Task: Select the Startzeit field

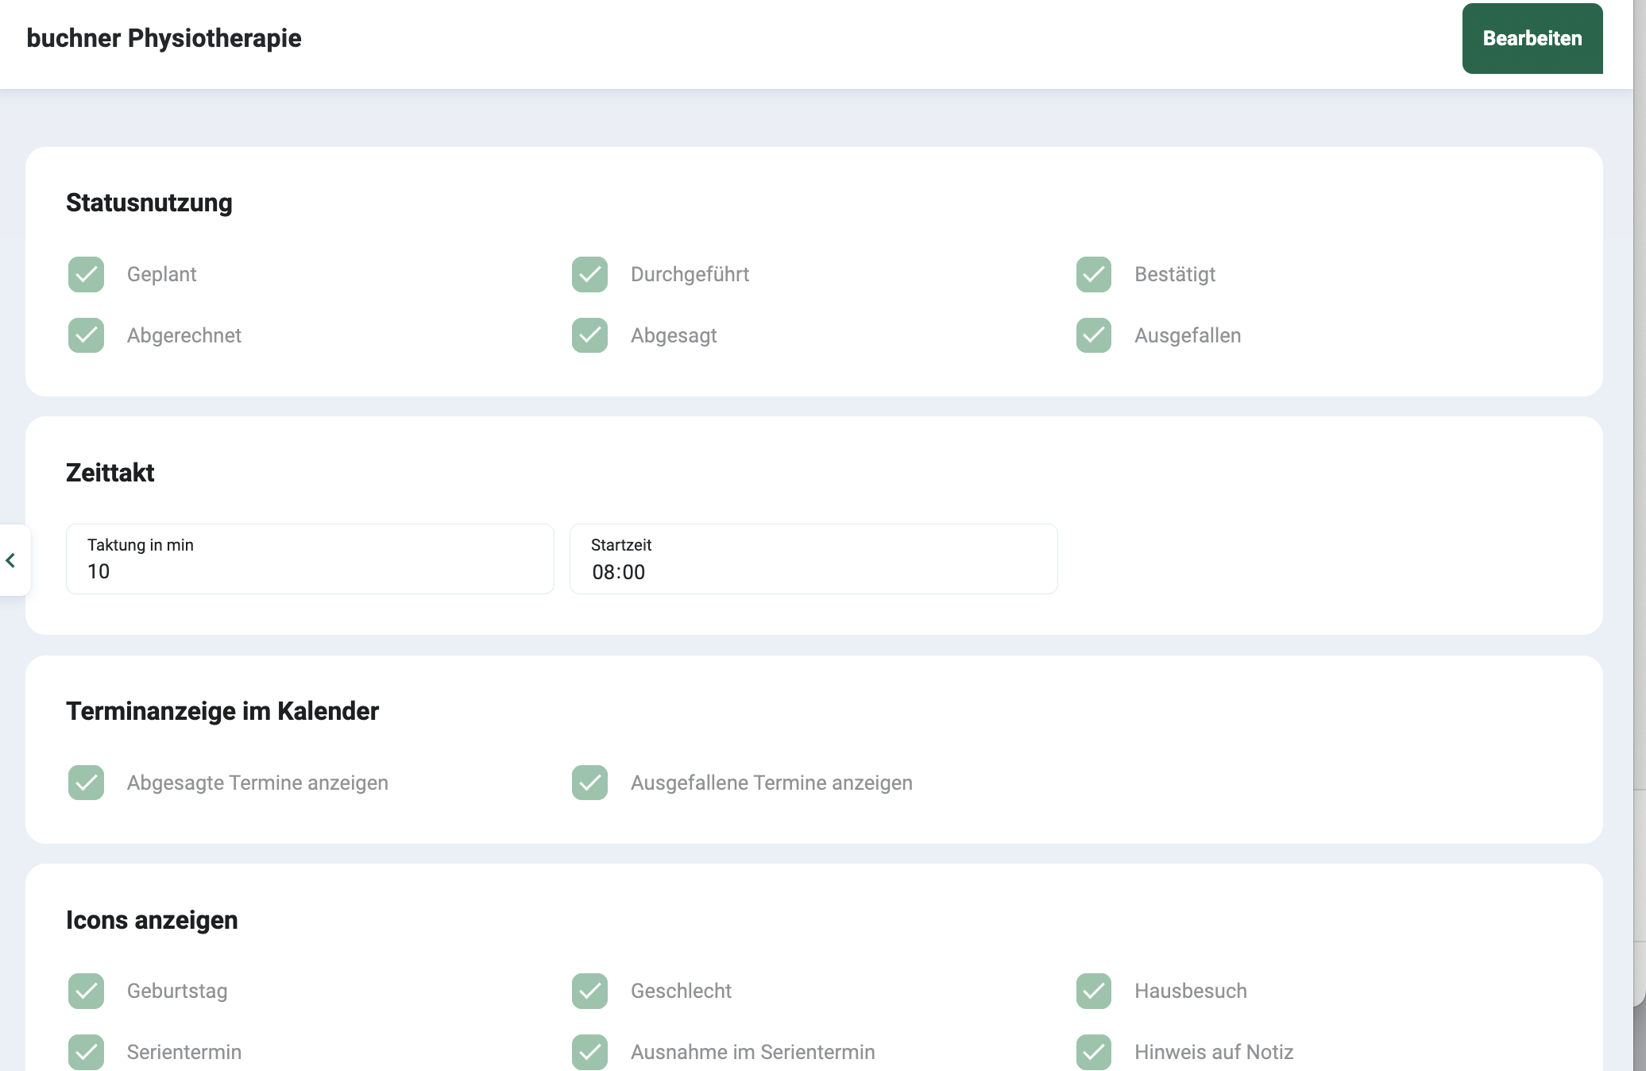Action: coord(813,559)
